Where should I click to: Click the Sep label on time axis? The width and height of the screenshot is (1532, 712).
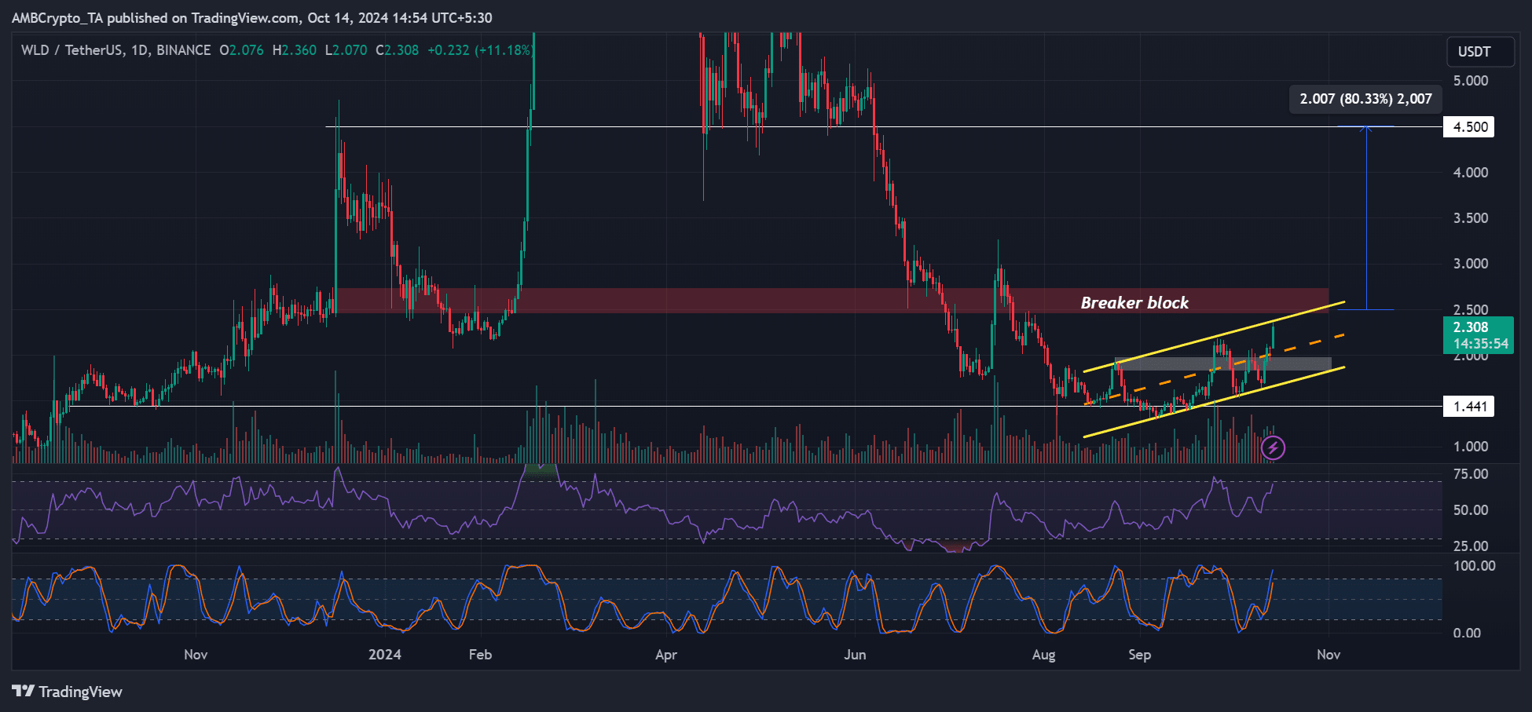click(x=1139, y=655)
